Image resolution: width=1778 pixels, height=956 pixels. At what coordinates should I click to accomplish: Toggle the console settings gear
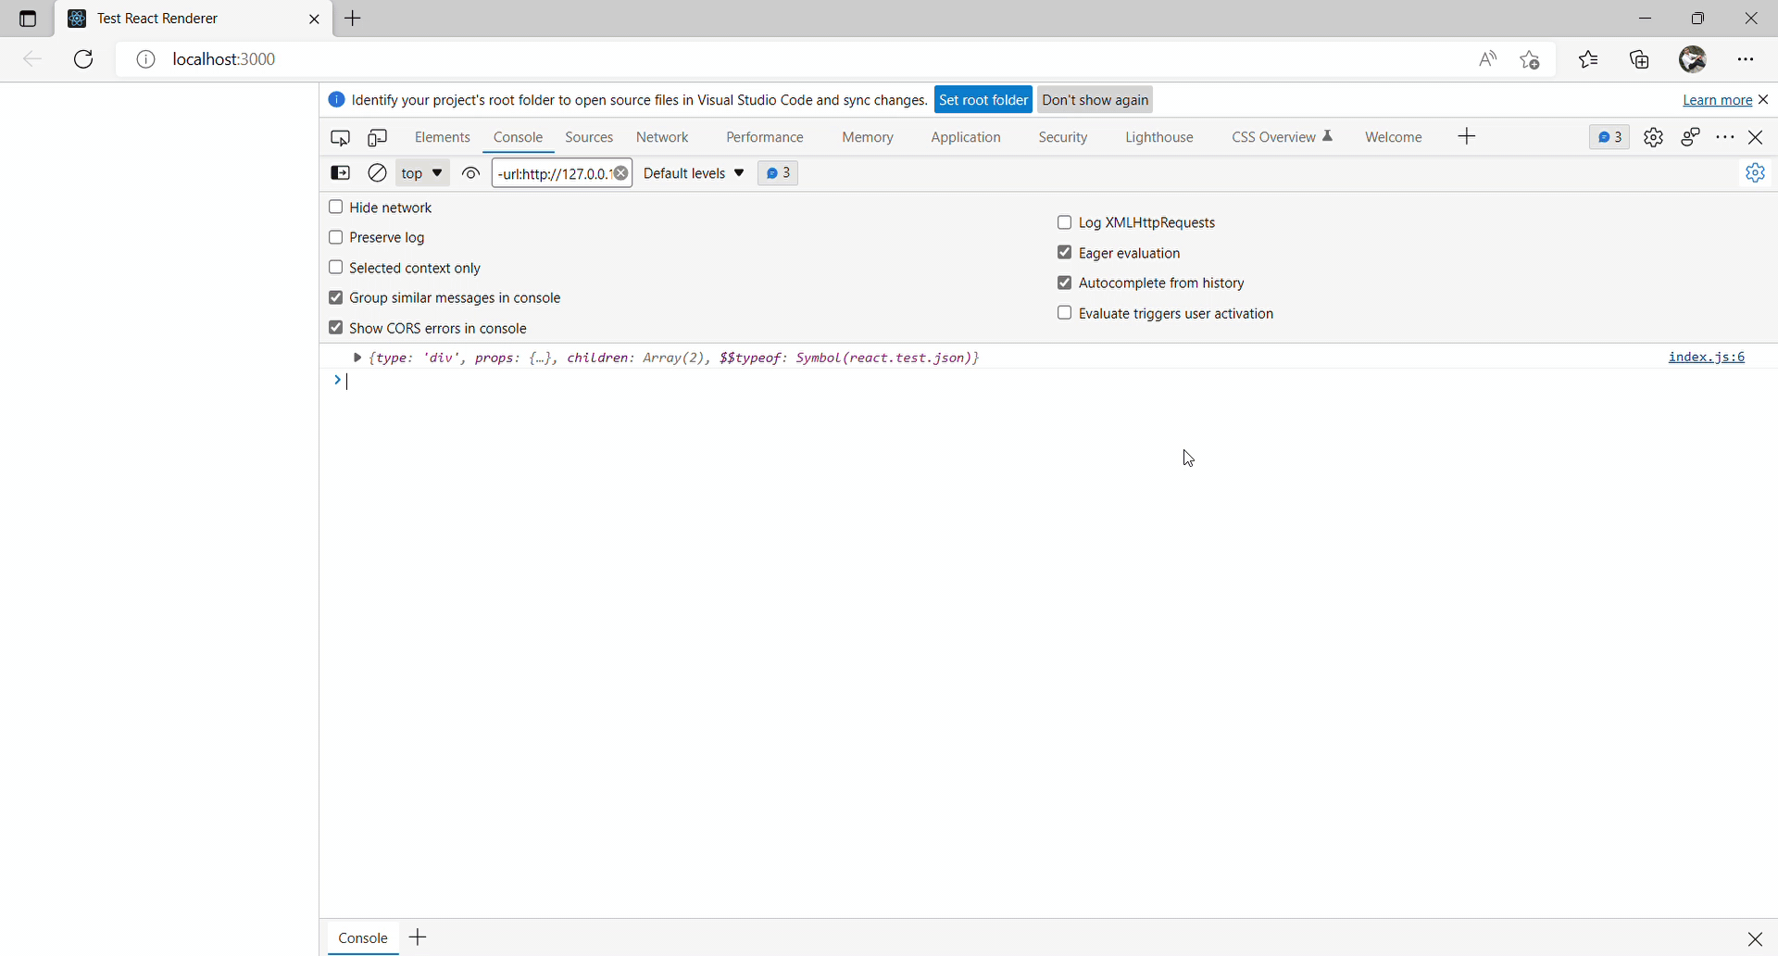pyautogui.click(x=1755, y=173)
